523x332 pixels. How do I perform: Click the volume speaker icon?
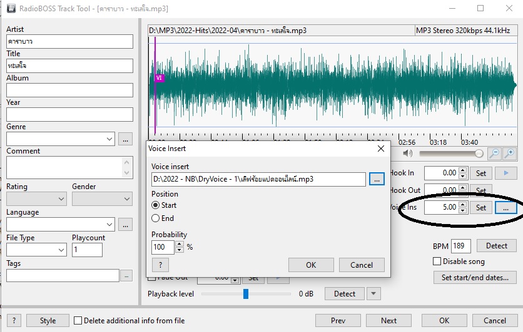(x=407, y=154)
